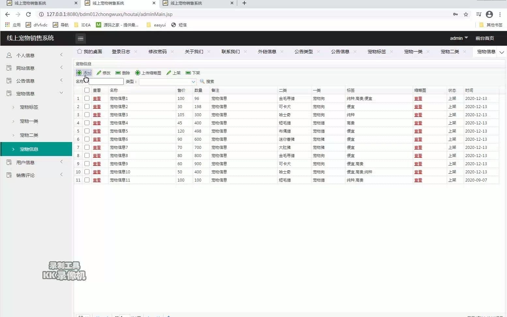Check the checkbox for row 宠物信息1
This screenshot has height=317, width=507.
tap(87, 98)
